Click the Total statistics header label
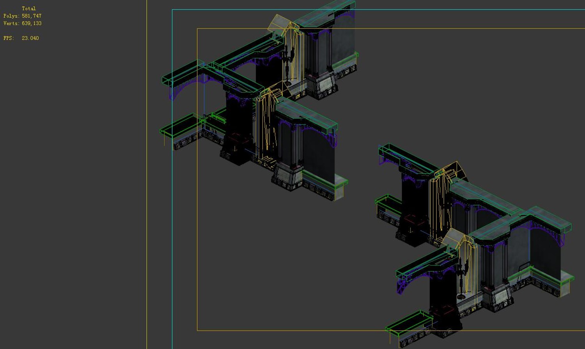 (x=28, y=8)
